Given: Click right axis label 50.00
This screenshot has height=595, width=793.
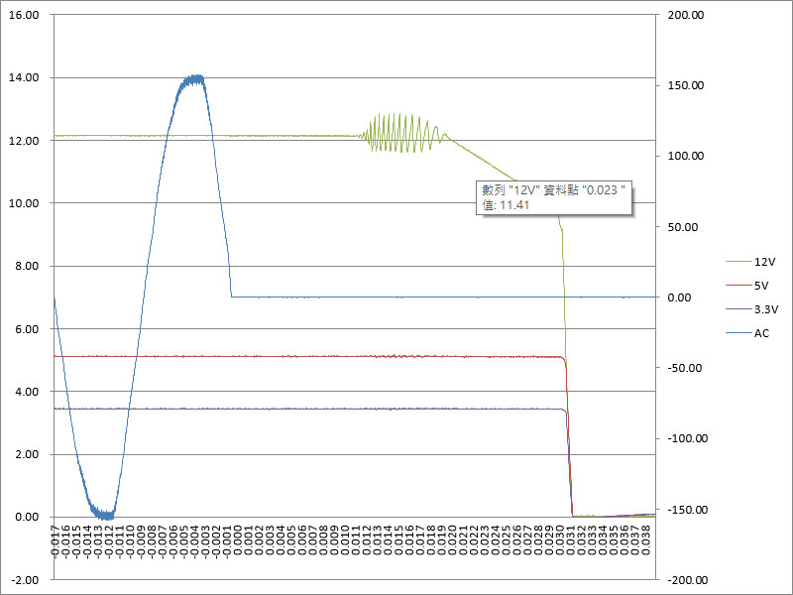Looking at the screenshot, I should [x=682, y=227].
